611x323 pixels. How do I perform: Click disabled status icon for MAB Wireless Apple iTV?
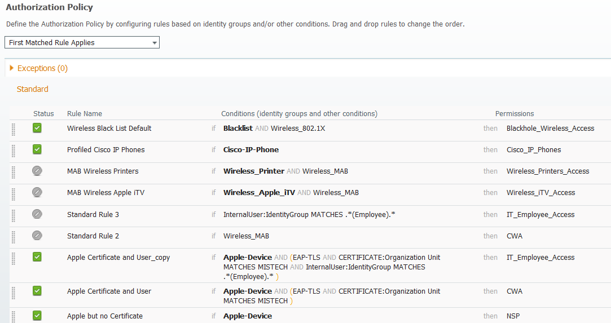37,192
